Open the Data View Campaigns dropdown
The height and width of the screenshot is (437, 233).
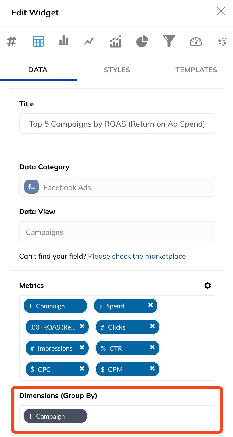tap(117, 231)
